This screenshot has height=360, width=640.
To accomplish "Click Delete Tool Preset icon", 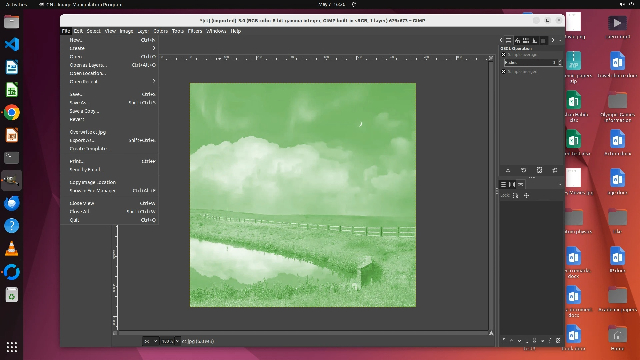I will coord(539,170).
